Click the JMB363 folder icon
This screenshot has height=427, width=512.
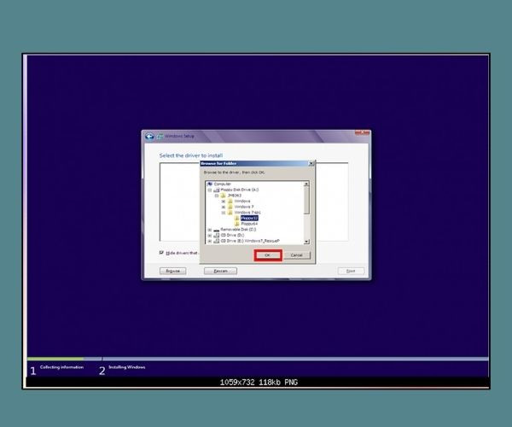point(224,196)
